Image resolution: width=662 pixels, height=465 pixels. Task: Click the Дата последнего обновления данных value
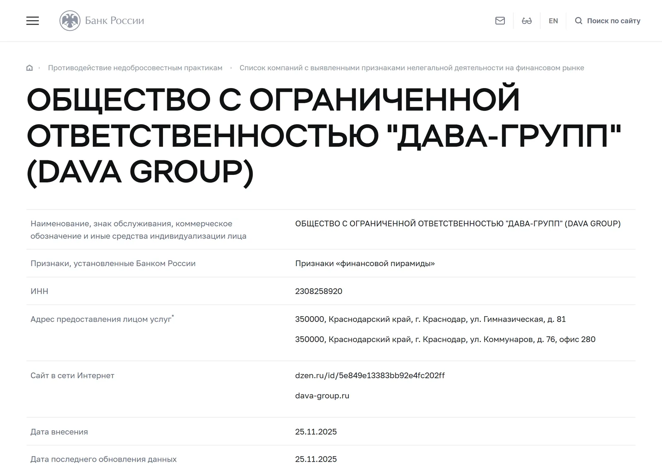pos(316,459)
